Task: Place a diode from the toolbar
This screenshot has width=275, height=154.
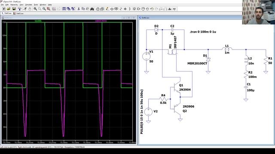Action: coord(134,9)
